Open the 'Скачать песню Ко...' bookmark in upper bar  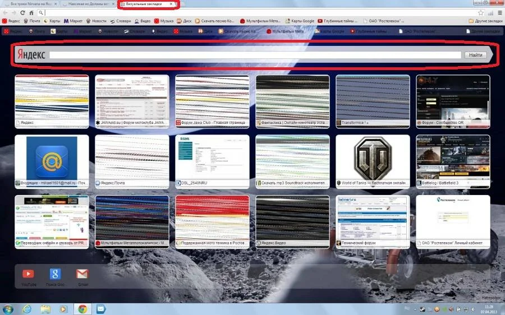coord(215,21)
